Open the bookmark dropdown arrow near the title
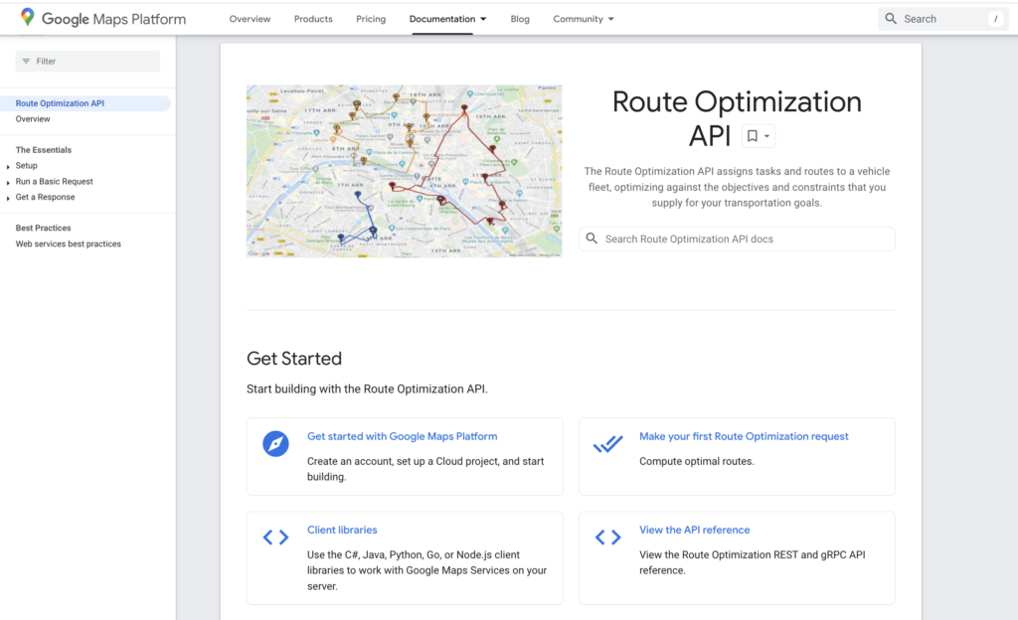Viewport: 1018px width, 620px height. pyautogui.click(x=765, y=134)
